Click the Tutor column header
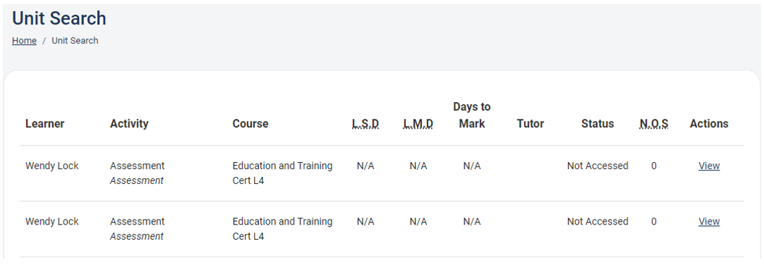This screenshot has height=265, width=764. tap(530, 124)
